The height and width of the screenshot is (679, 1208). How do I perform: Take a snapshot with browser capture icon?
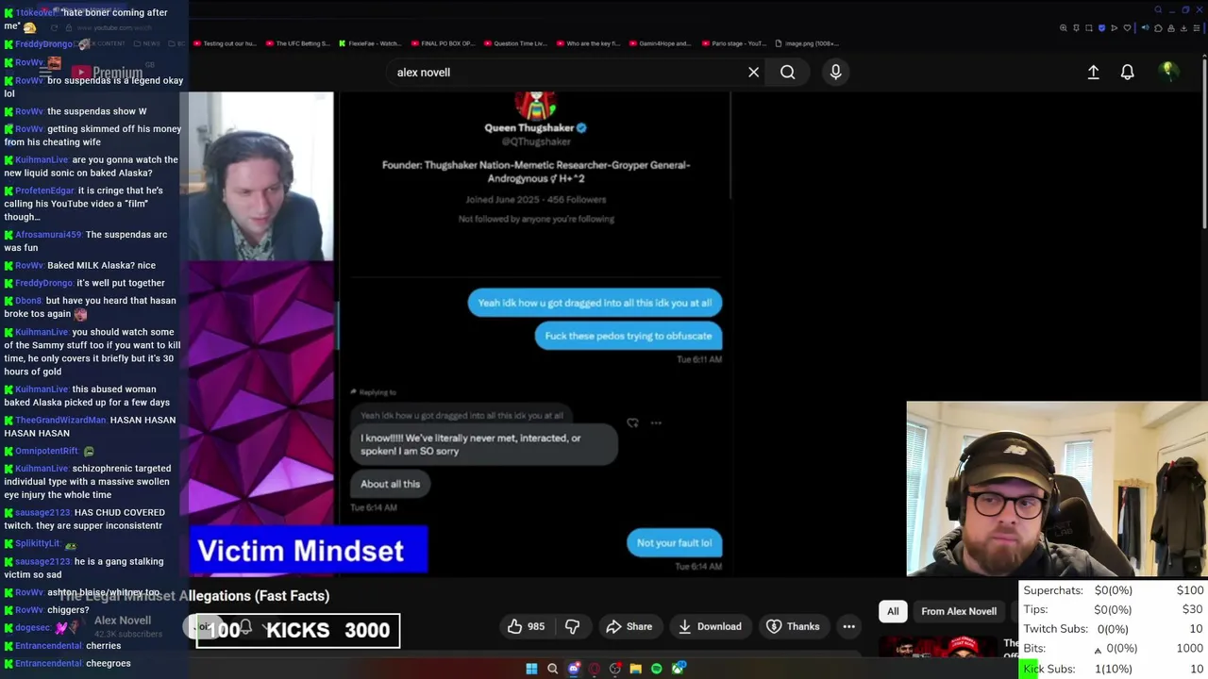pyautogui.click(x=1089, y=28)
